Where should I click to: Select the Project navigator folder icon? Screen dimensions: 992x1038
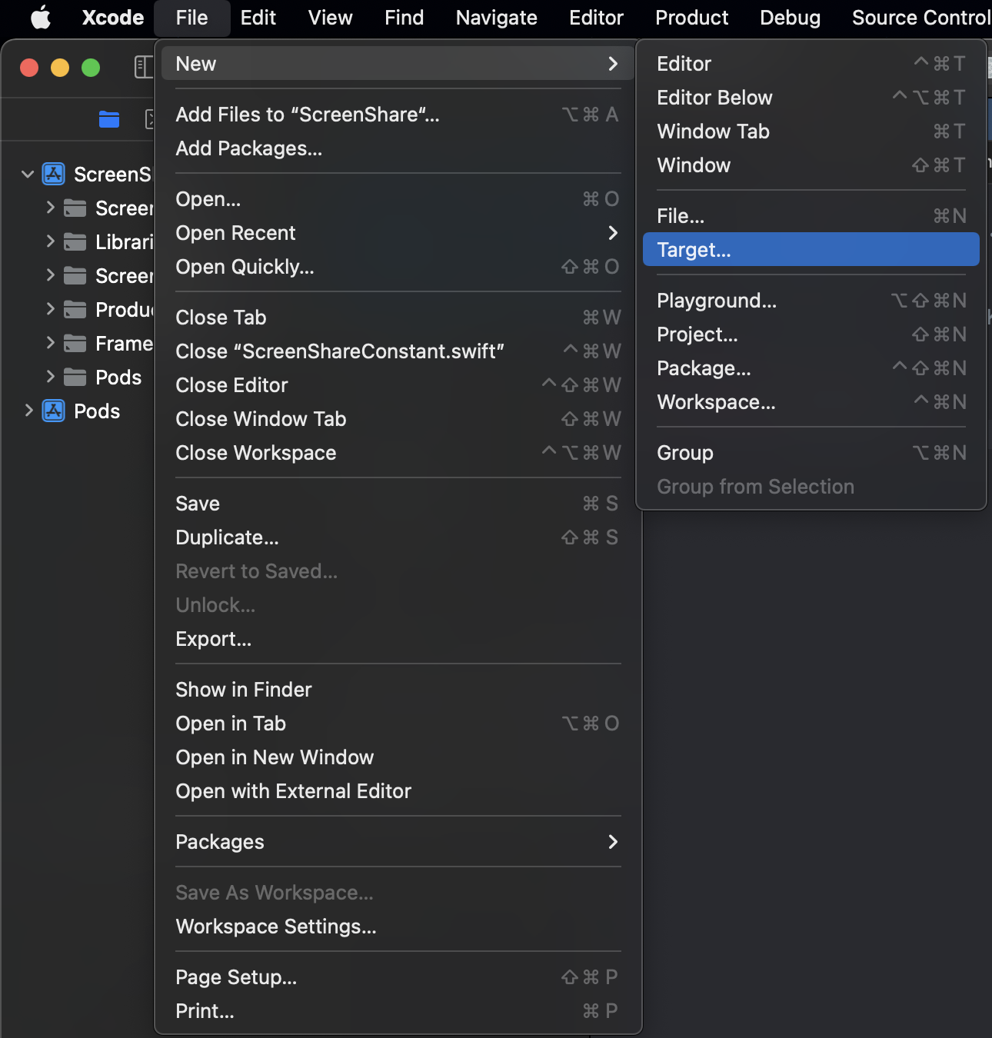click(x=109, y=119)
